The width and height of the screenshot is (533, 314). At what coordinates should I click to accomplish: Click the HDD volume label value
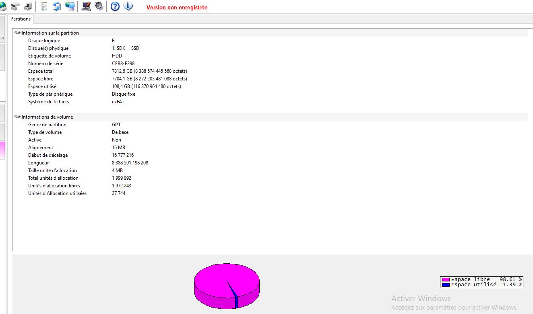point(117,56)
